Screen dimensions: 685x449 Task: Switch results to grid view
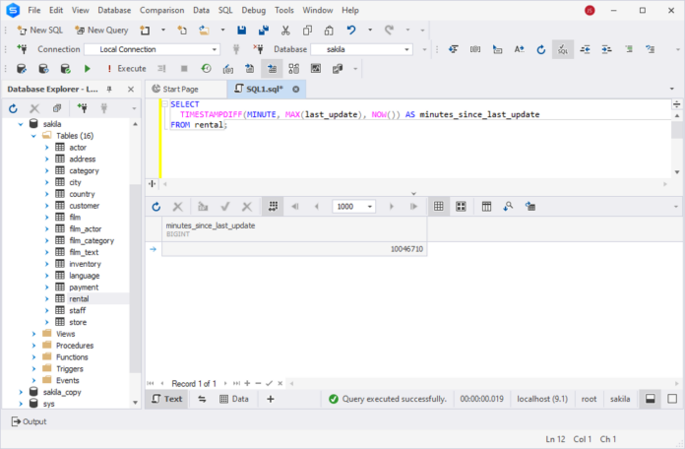coord(438,207)
